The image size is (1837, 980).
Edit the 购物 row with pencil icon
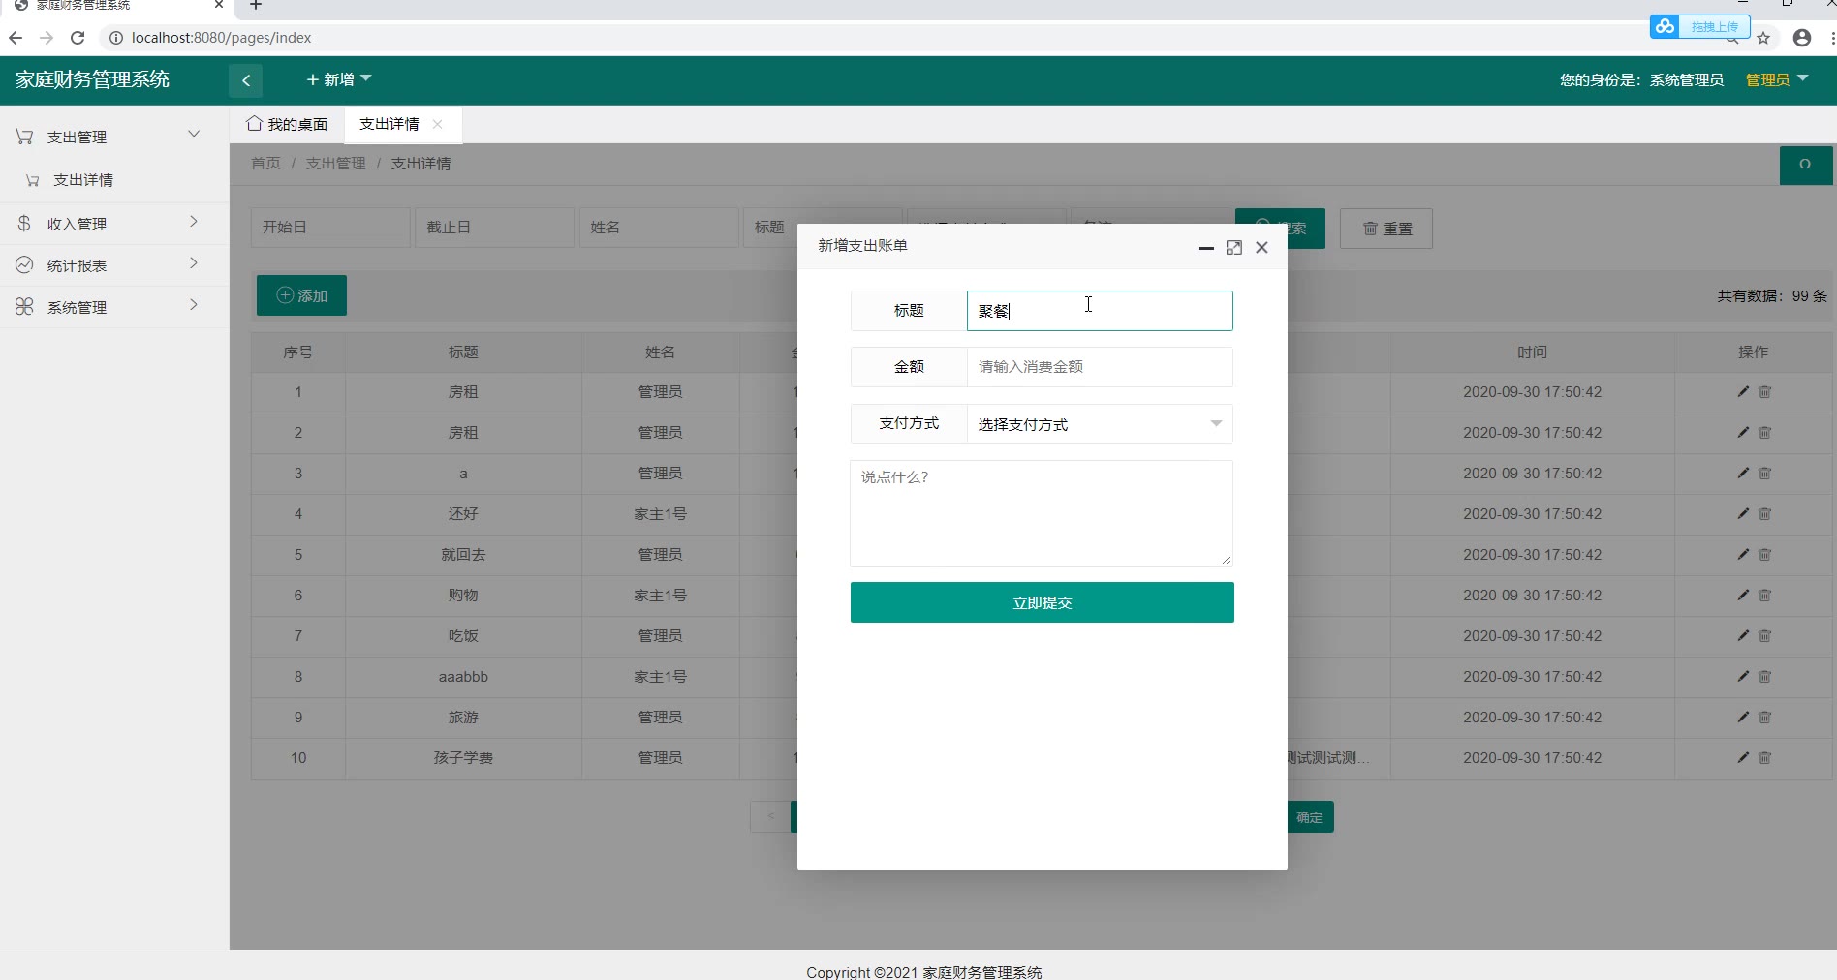pyautogui.click(x=1743, y=595)
